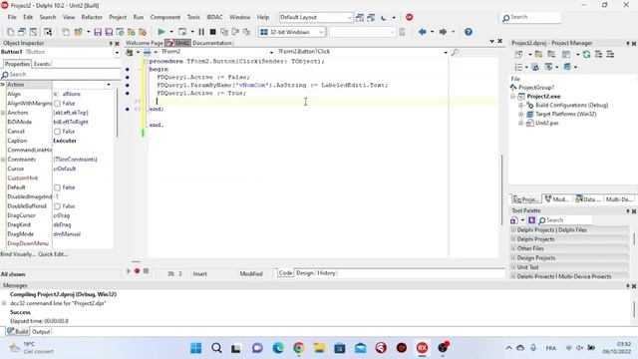Expand the Constraints property
Viewport: 638px width, 359px height.
pyautogui.click(x=3, y=160)
